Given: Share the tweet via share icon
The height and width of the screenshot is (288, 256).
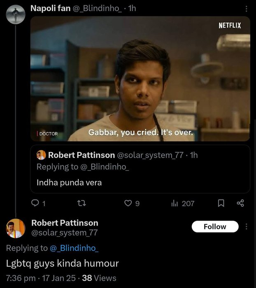Looking at the screenshot, I should pos(241,203).
